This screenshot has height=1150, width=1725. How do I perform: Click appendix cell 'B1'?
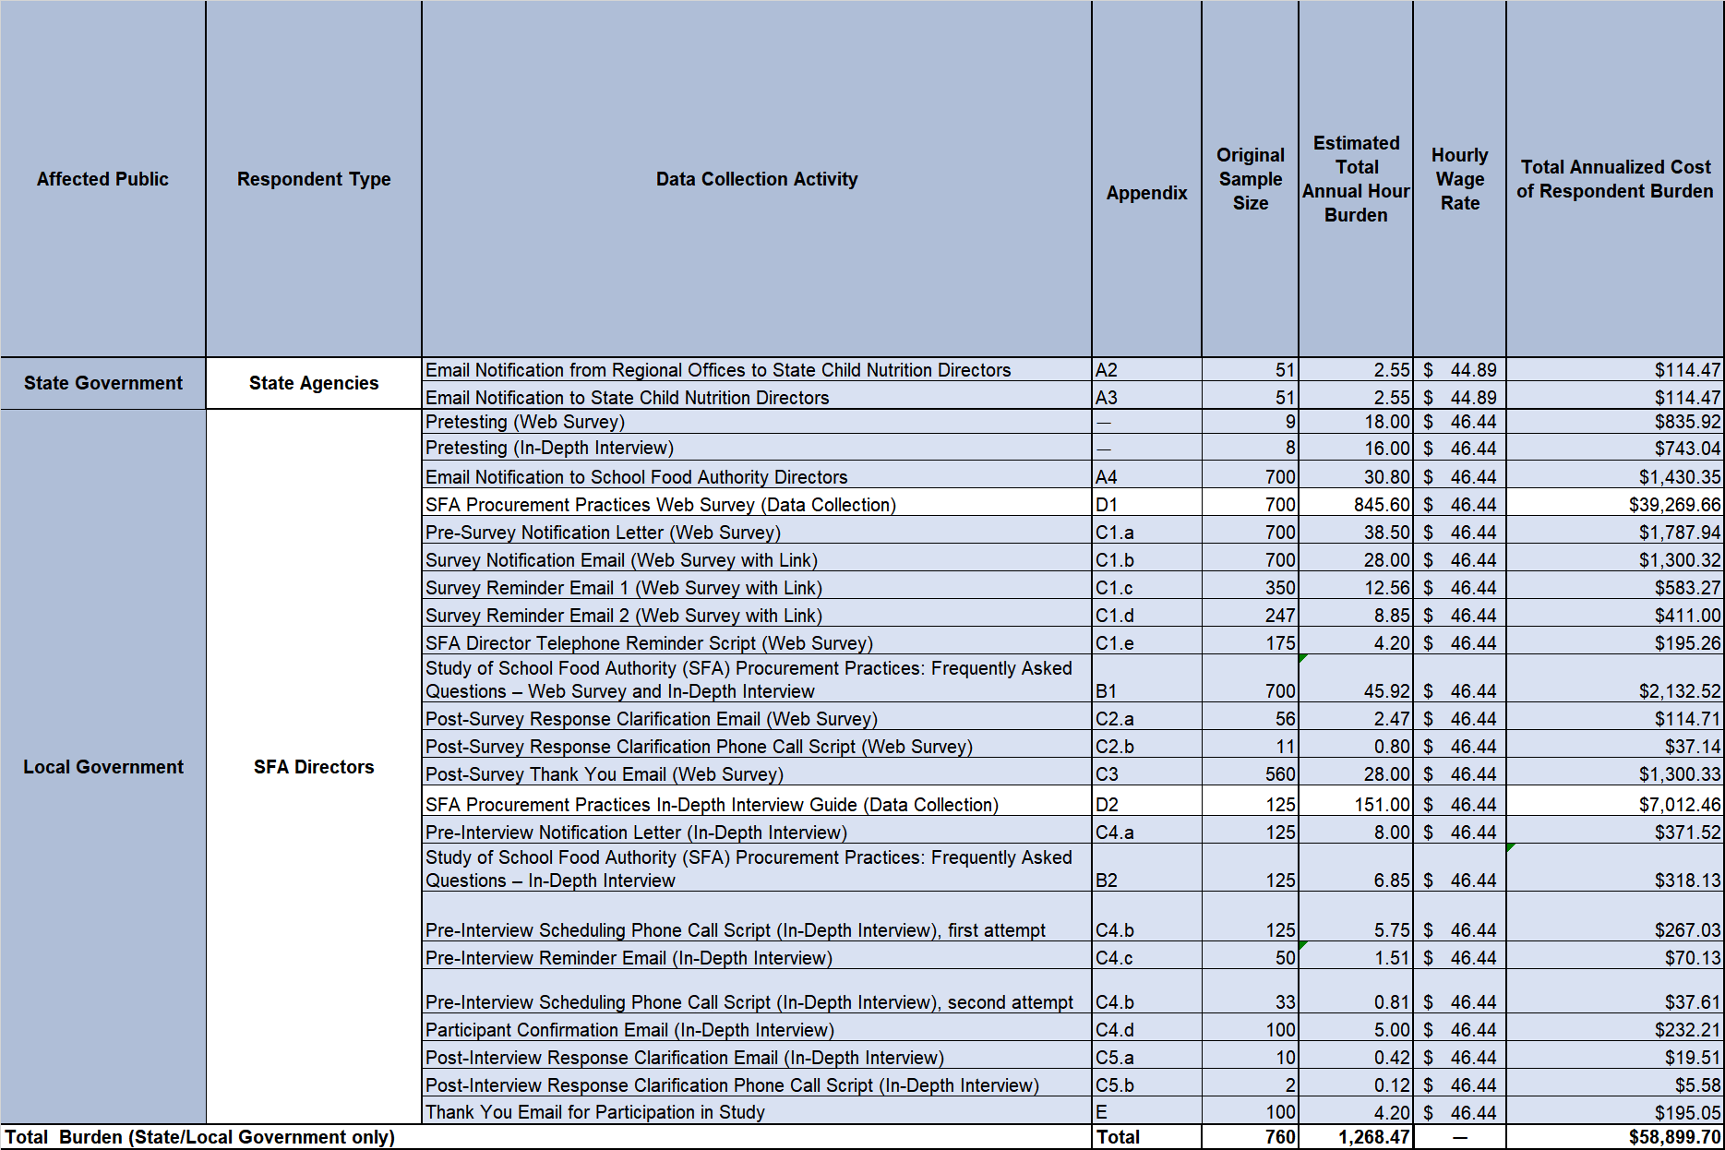coord(1146,679)
